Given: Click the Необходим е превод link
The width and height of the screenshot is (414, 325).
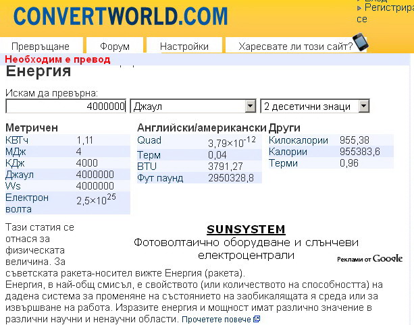Looking at the screenshot, I should 57,59.
